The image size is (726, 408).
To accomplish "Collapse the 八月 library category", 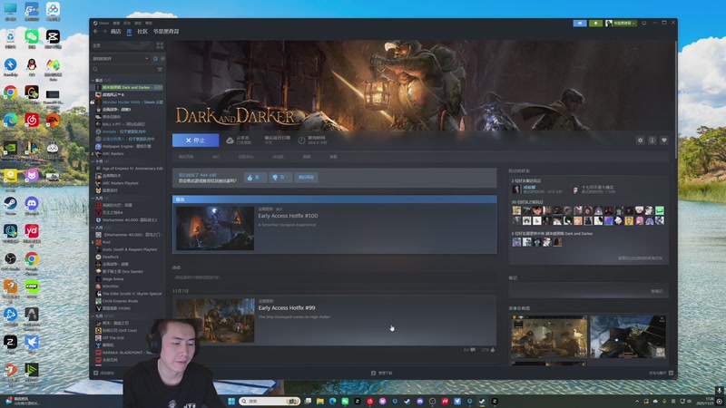I will pos(93,228).
